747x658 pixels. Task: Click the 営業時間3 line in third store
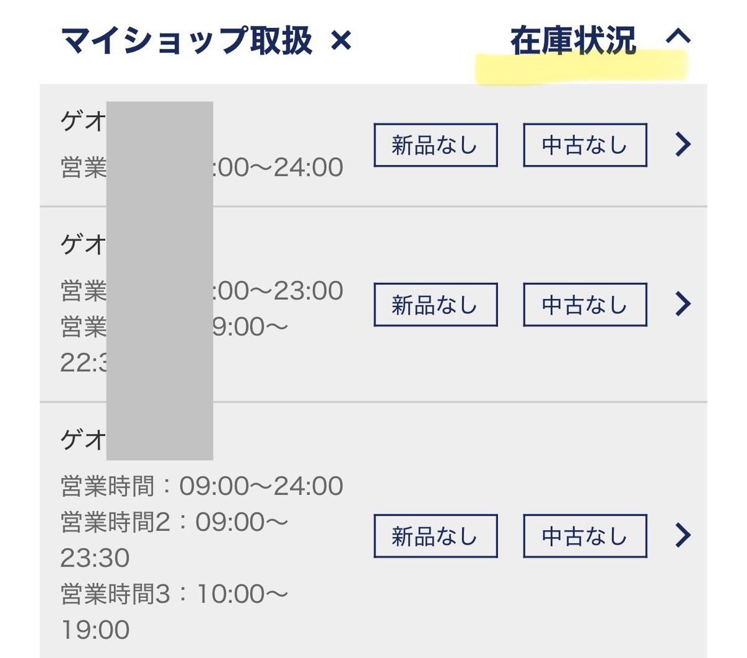pos(174,594)
